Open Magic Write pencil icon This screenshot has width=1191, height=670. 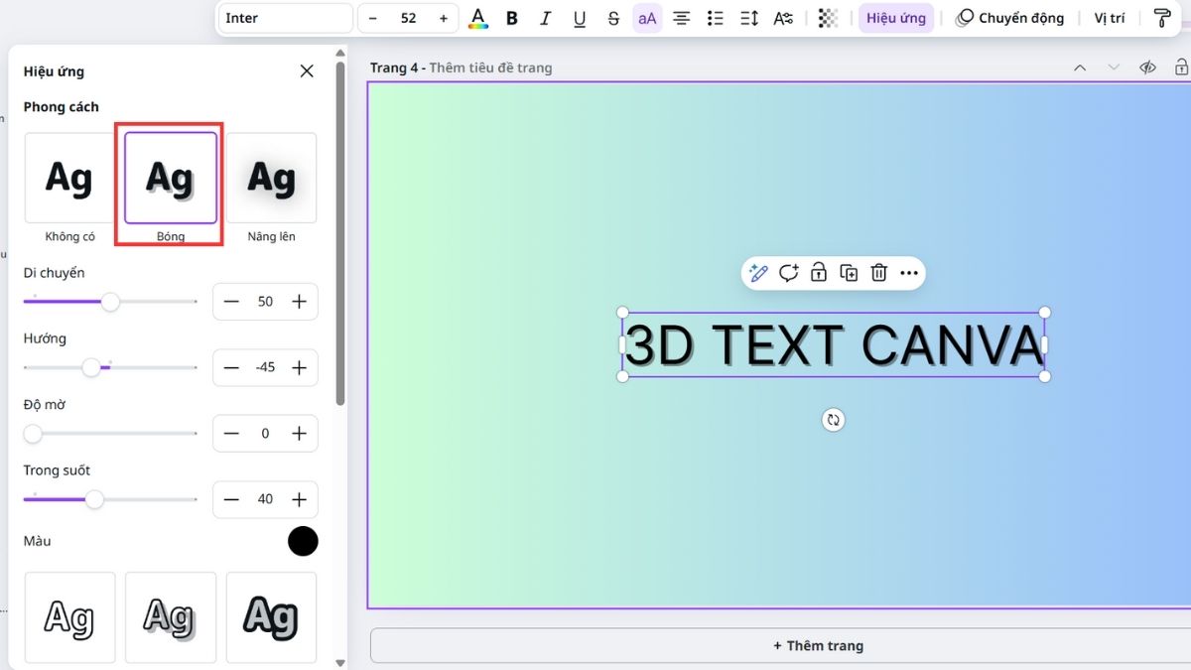759,273
